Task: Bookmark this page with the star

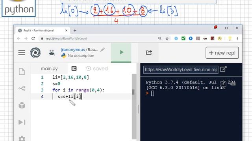Action: point(167,38)
